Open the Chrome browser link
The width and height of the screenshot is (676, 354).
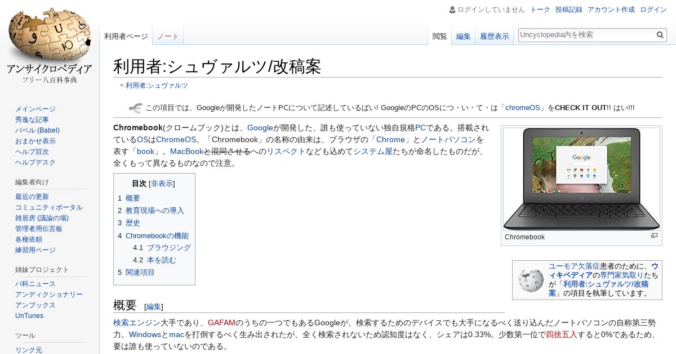[x=390, y=139]
